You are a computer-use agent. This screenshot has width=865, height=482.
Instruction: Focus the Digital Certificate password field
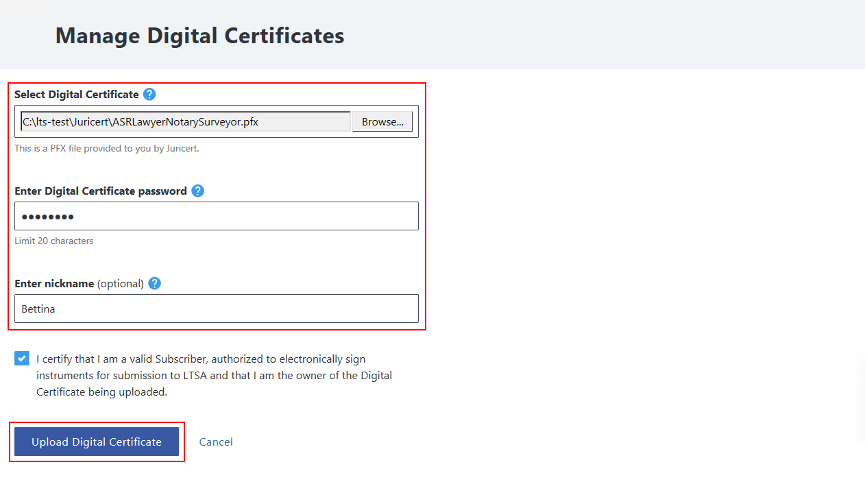coord(217,216)
